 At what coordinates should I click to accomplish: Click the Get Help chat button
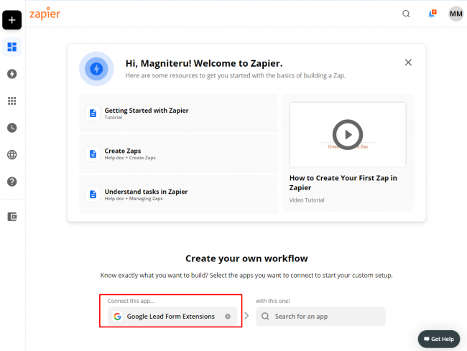tap(438, 339)
